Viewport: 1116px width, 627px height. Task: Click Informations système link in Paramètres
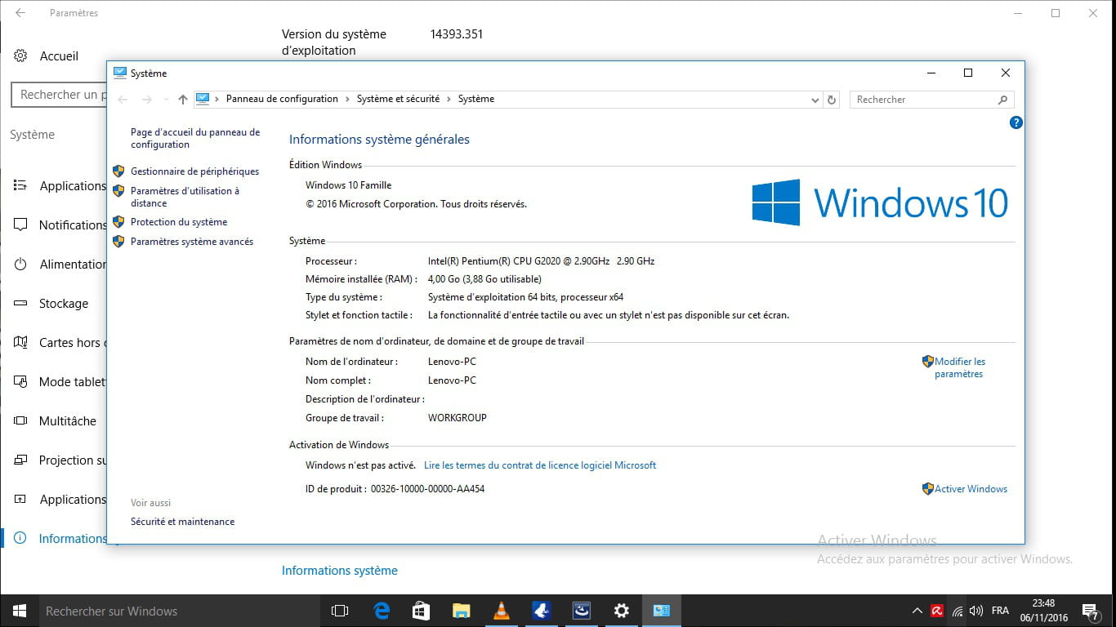pos(340,571)
